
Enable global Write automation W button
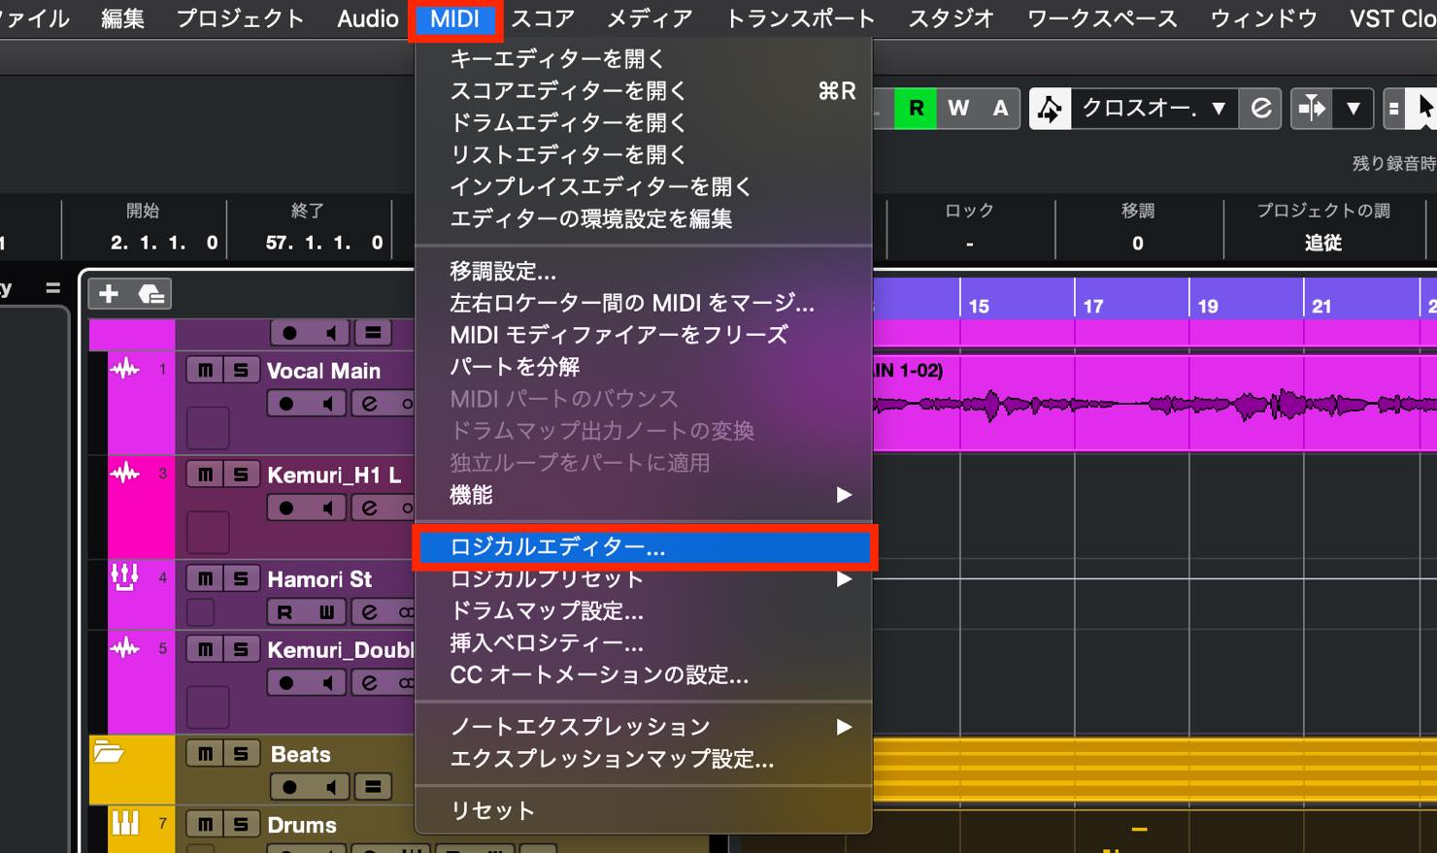958,108
